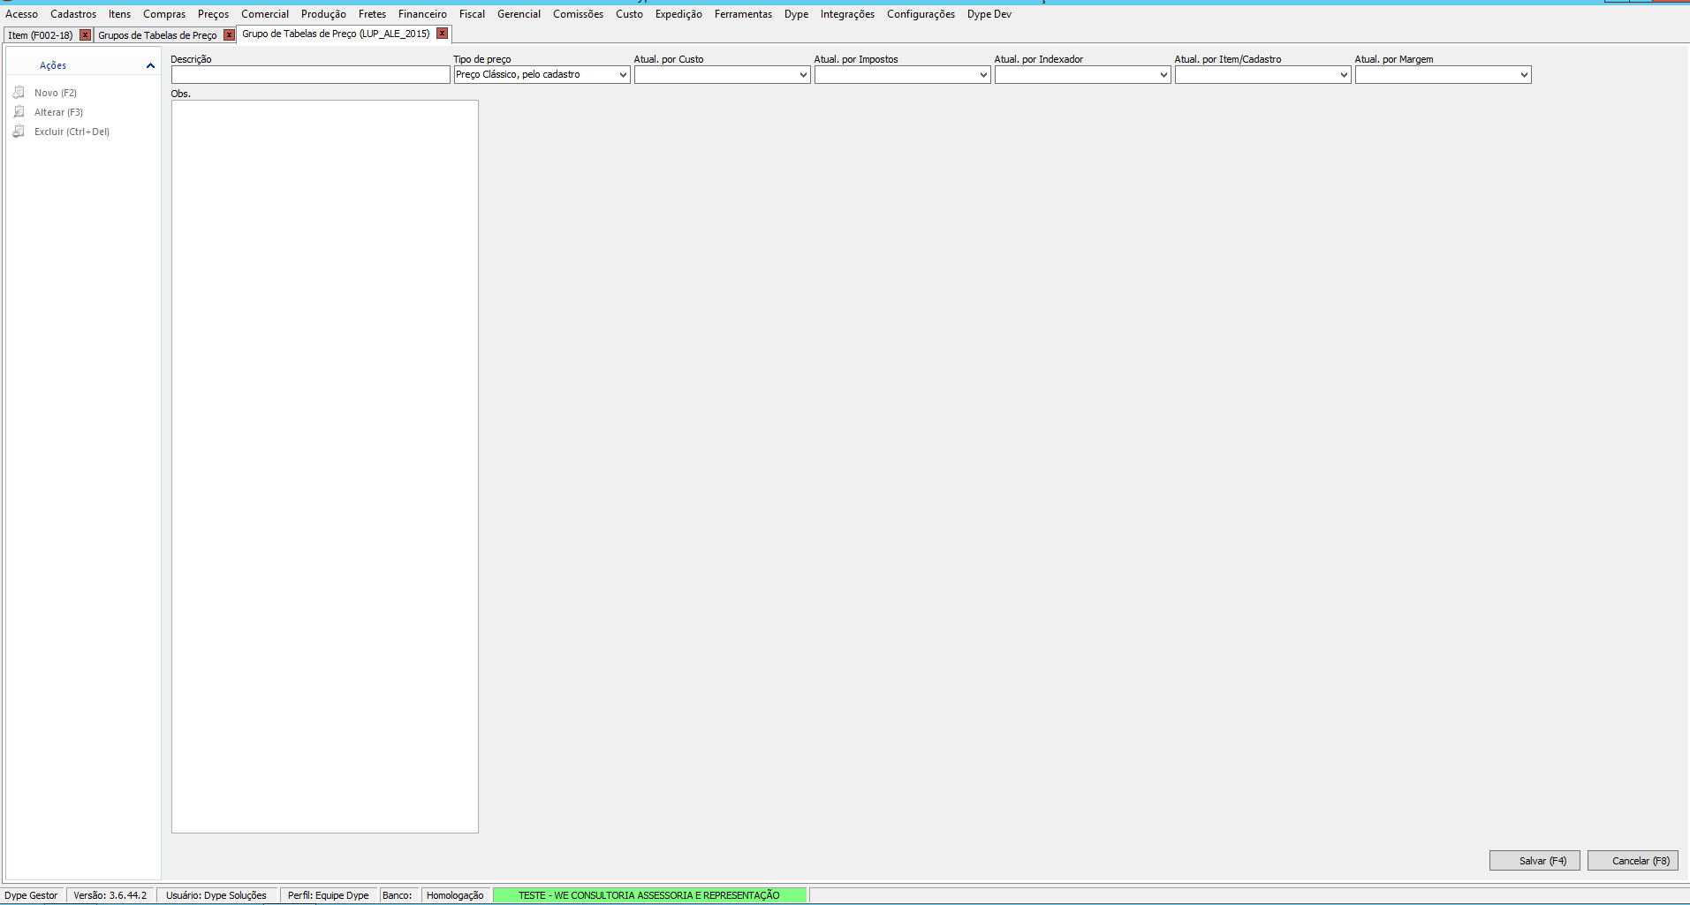Click the Homologação status bar entry

coord(455,895)
